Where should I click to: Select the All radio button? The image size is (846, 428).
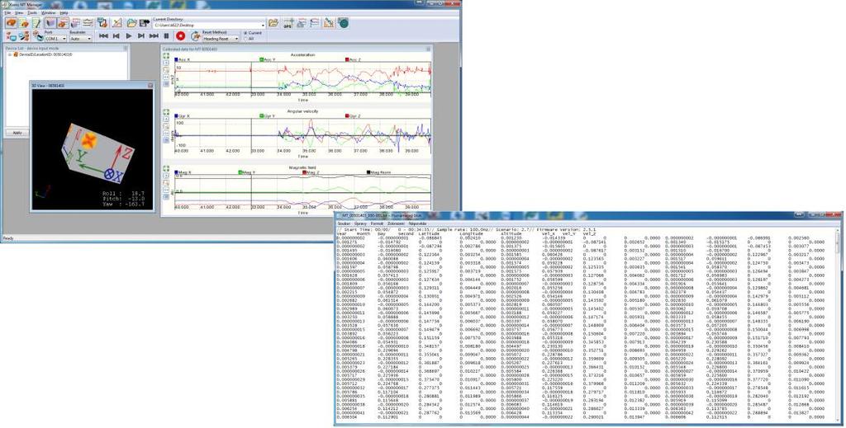[246, 39]
